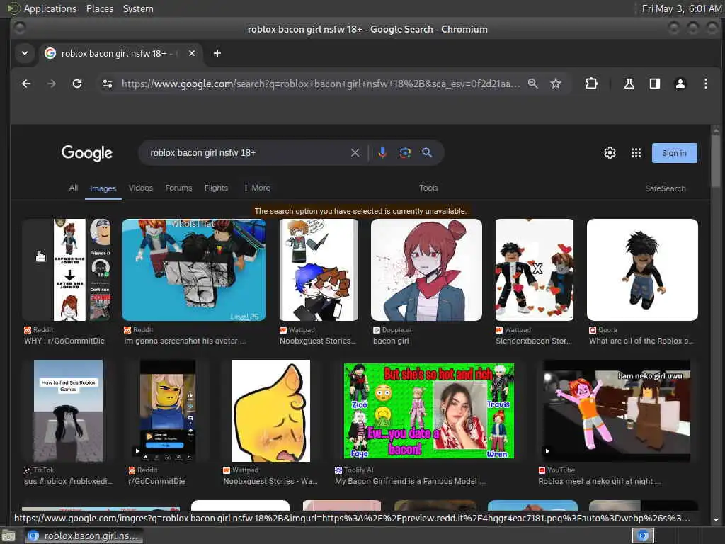Screen dimensions: 725x544
Task: Open the Dopple.ai 'bacon girl' image
Action: pyautogui.click(x=426, y=270)
